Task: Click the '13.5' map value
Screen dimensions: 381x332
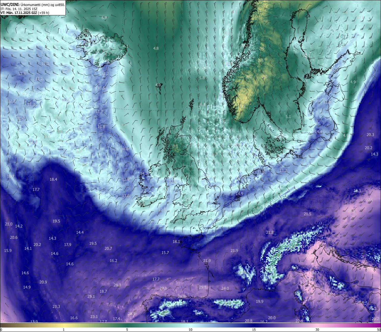Action: pos(101,88)
